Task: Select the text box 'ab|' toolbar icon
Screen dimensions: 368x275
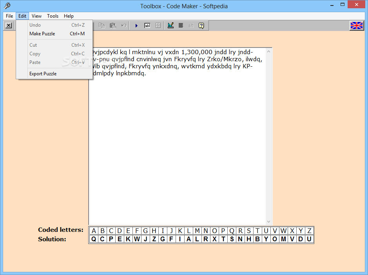Action: [147, 25]
